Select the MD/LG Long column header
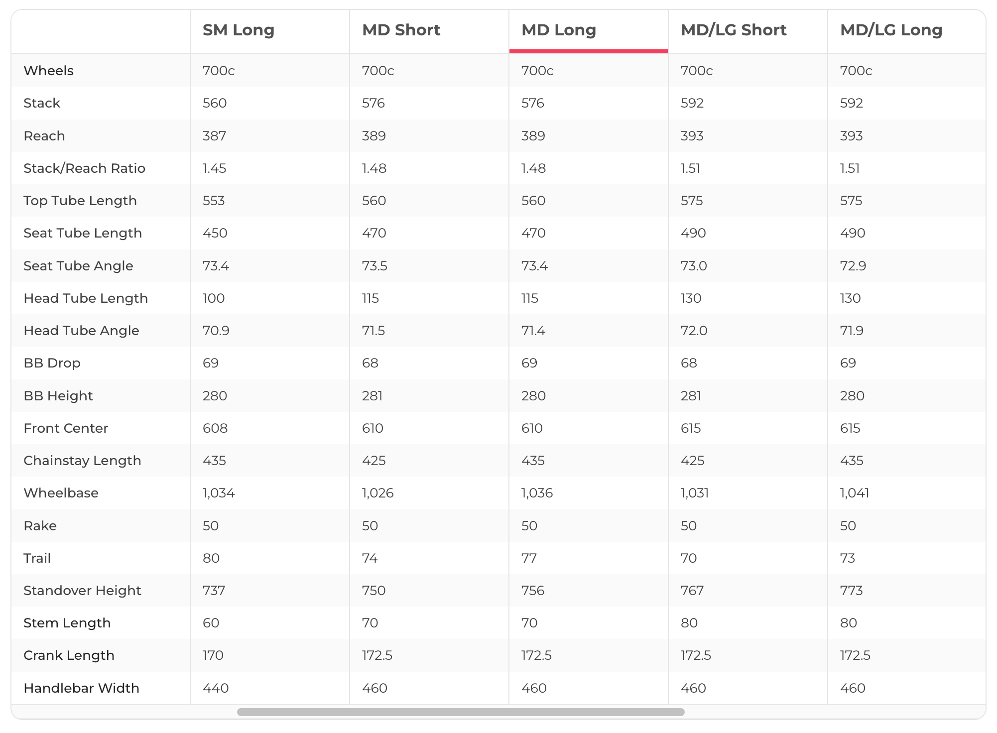This screenshot has width=997, height=733. (x=891, y=30)
